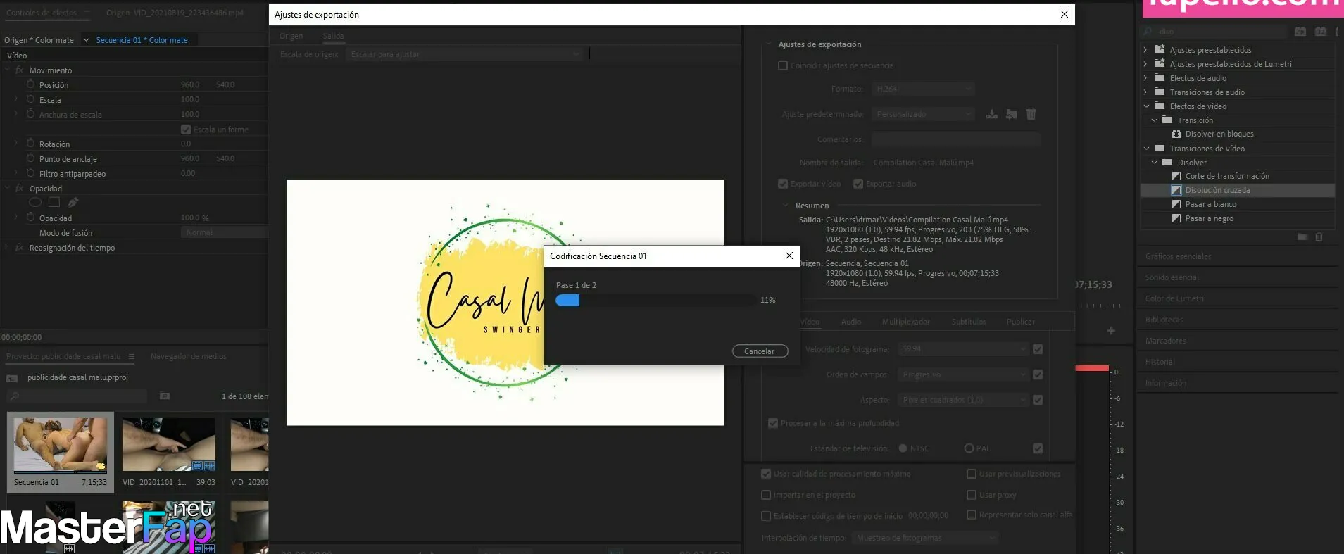Toggle stopwatch for Filtro antiparpadeo

tap(30, 172)
